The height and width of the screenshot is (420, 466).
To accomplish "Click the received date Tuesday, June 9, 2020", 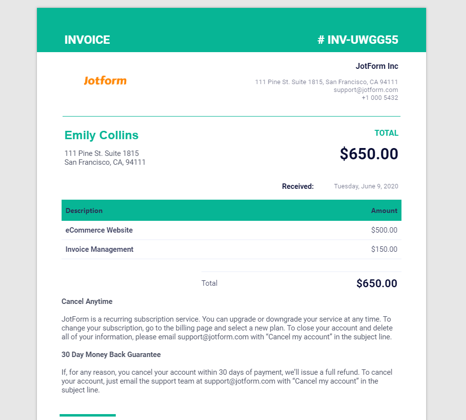I will coord(366,186).
